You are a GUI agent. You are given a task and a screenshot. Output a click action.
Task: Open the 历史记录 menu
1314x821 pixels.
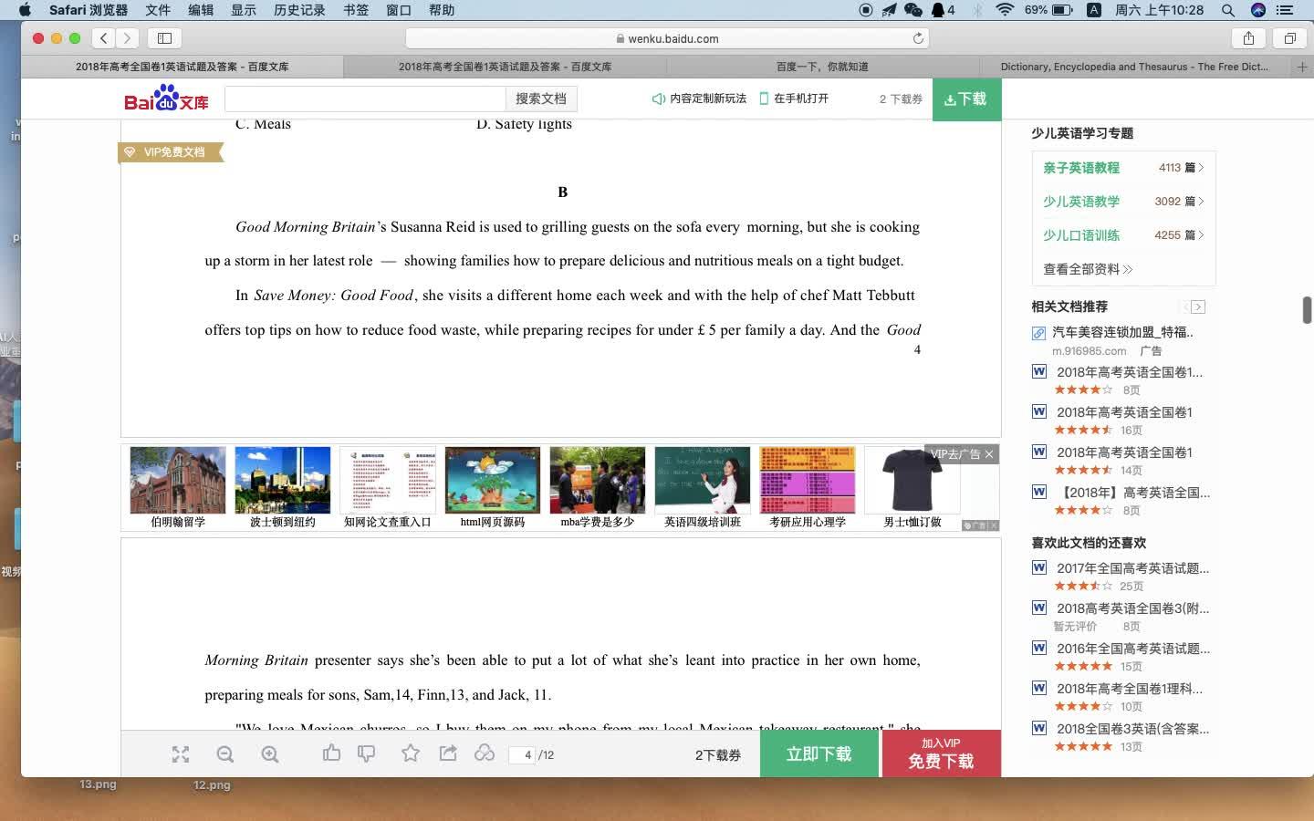click(x=299, y=10)
